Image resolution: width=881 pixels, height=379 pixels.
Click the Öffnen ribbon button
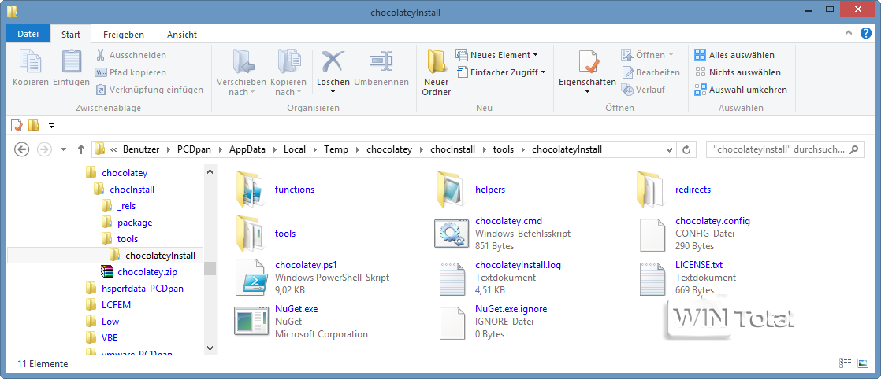[647, 55]
